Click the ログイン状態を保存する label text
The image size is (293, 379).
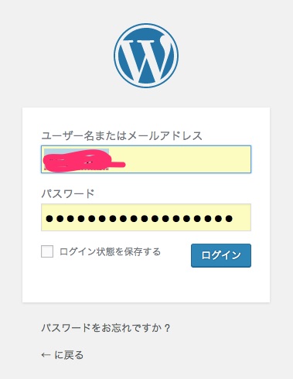(110, 251)
